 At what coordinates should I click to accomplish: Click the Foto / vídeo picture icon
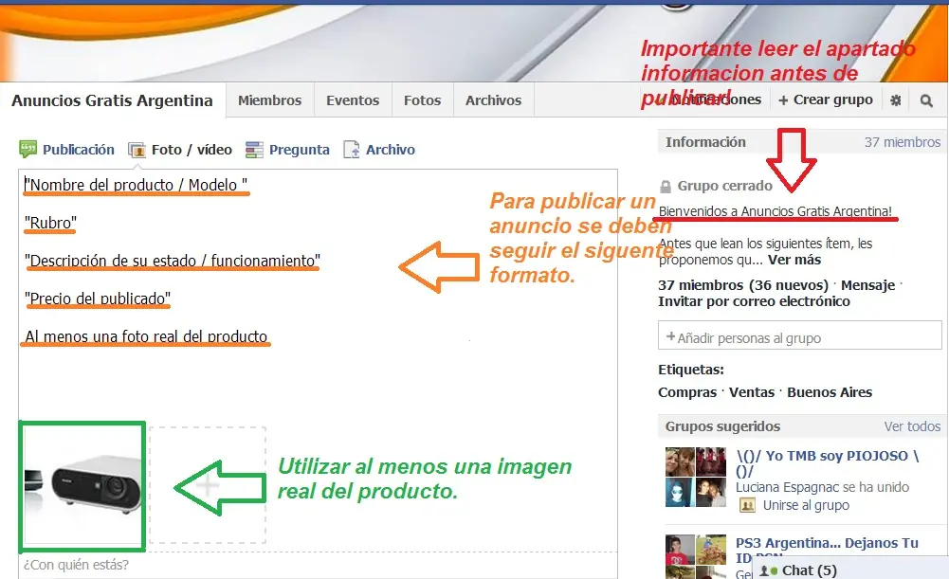[x=137, y=150]
